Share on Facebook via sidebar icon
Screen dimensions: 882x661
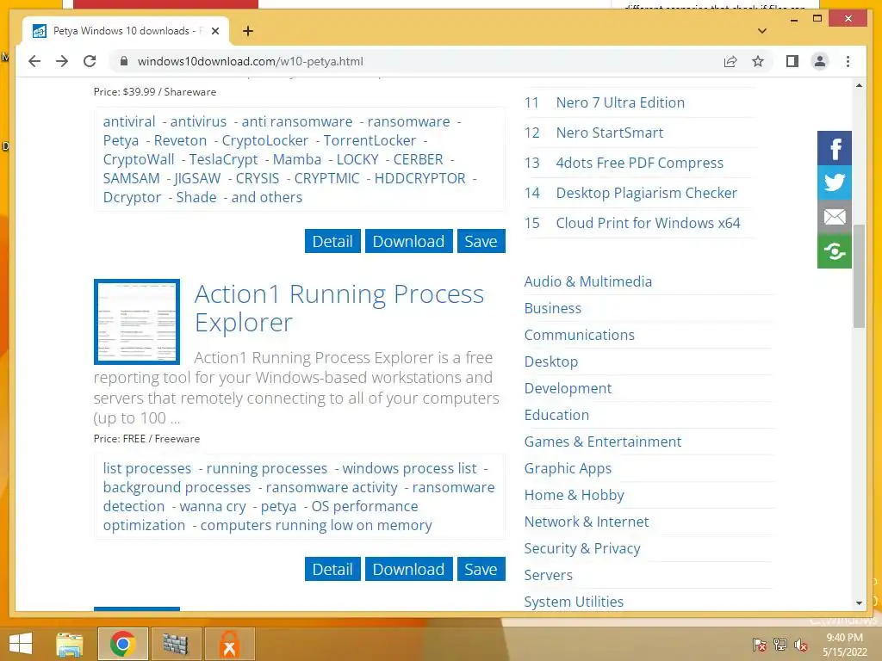click(835, 148)
